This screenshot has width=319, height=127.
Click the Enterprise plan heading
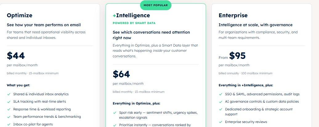[x=233, y=15]
